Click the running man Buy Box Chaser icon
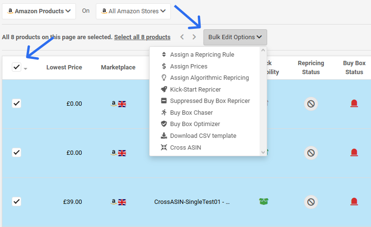 coord(164,112)
